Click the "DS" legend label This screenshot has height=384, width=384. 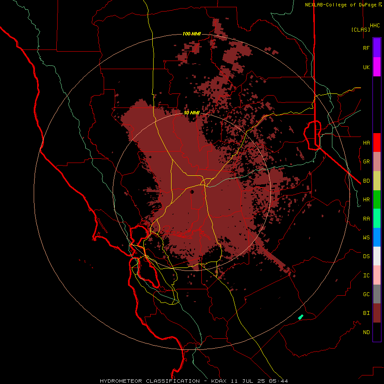click(366, 256)
